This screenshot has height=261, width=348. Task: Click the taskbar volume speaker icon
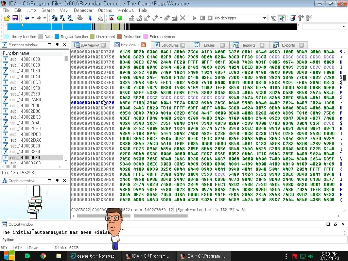[x=311, y=256]
